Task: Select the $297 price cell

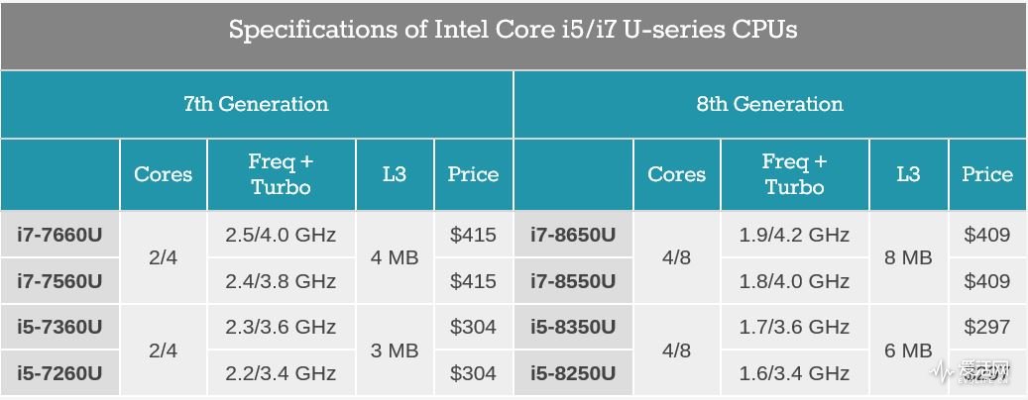Action: click(x=986, y=327)
